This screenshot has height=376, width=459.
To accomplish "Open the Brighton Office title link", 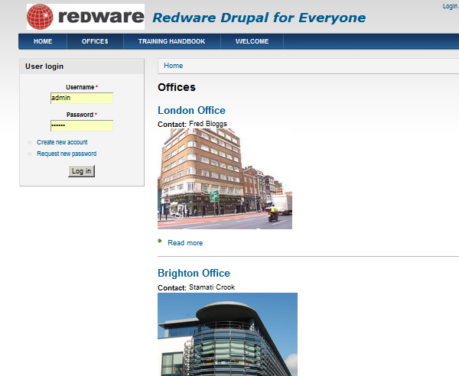I will pos(194,273).
